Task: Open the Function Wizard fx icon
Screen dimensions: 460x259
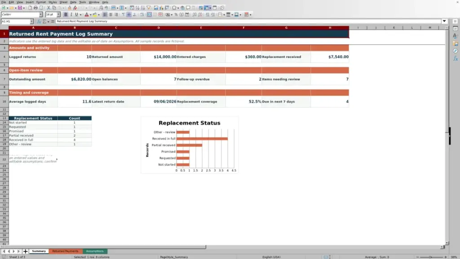Action: click(x=39, y=22)
